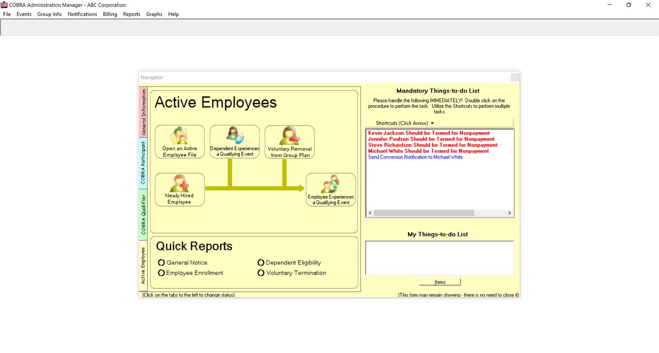Select the General Notice quick report
The image size is (659, 353).
click(161, 262)
